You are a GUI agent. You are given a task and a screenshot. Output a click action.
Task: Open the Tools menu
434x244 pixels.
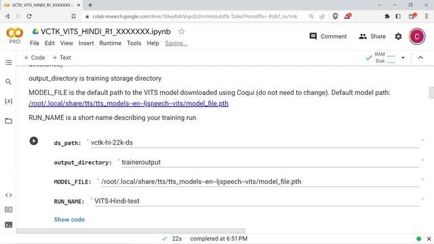tap(134, 43)
